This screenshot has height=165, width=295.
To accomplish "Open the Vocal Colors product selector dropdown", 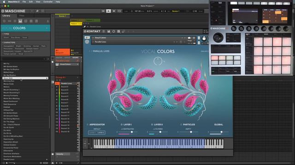I will [47, 28].
